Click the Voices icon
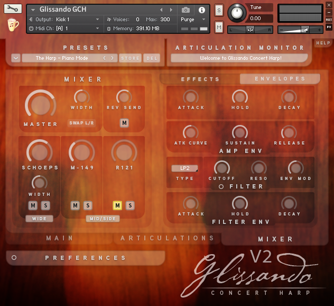 point(109,20)
